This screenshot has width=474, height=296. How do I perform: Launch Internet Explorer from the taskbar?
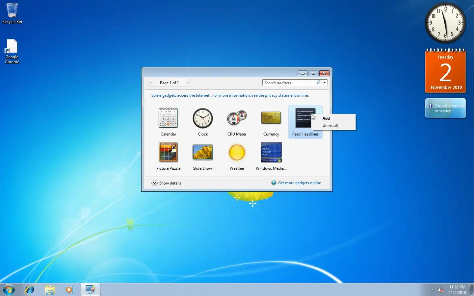30,290
